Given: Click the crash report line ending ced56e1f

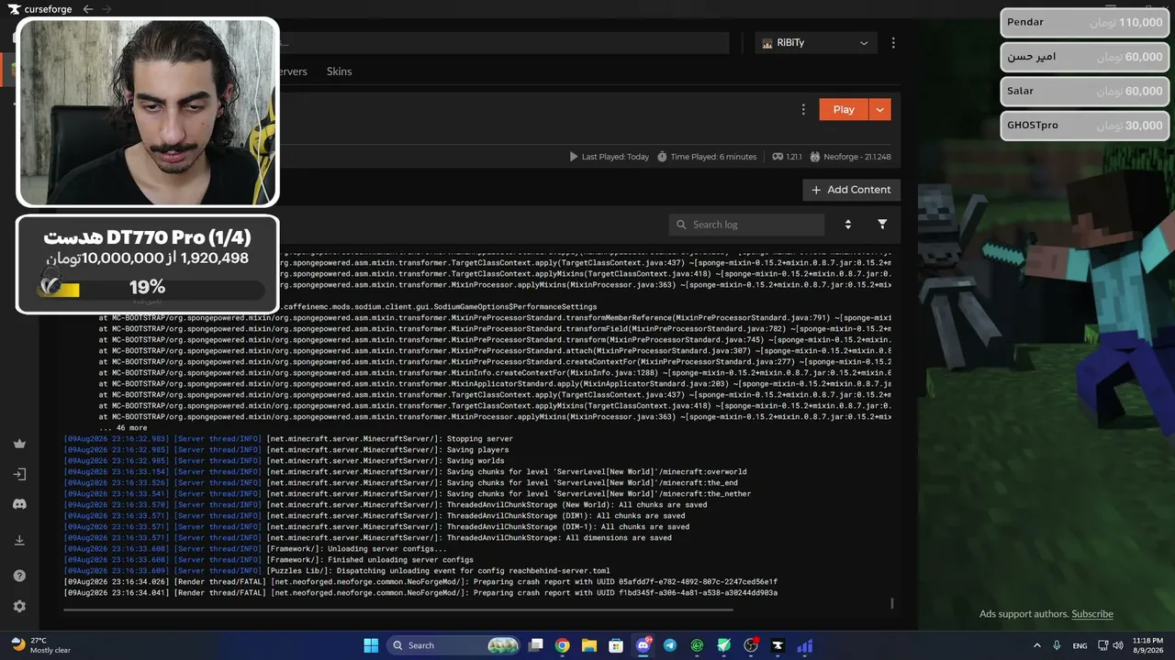Looking at the screenshot, I should pyautogui.click(x=420, y=582).
